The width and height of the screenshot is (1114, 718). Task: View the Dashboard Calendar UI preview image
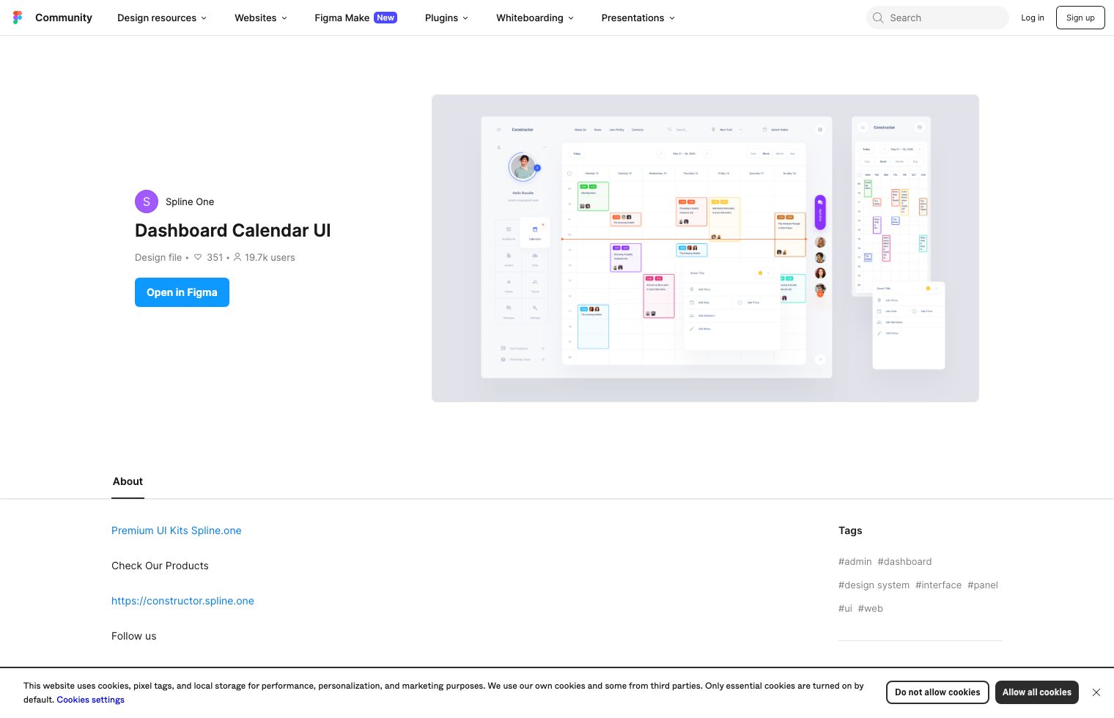point(705,248)
